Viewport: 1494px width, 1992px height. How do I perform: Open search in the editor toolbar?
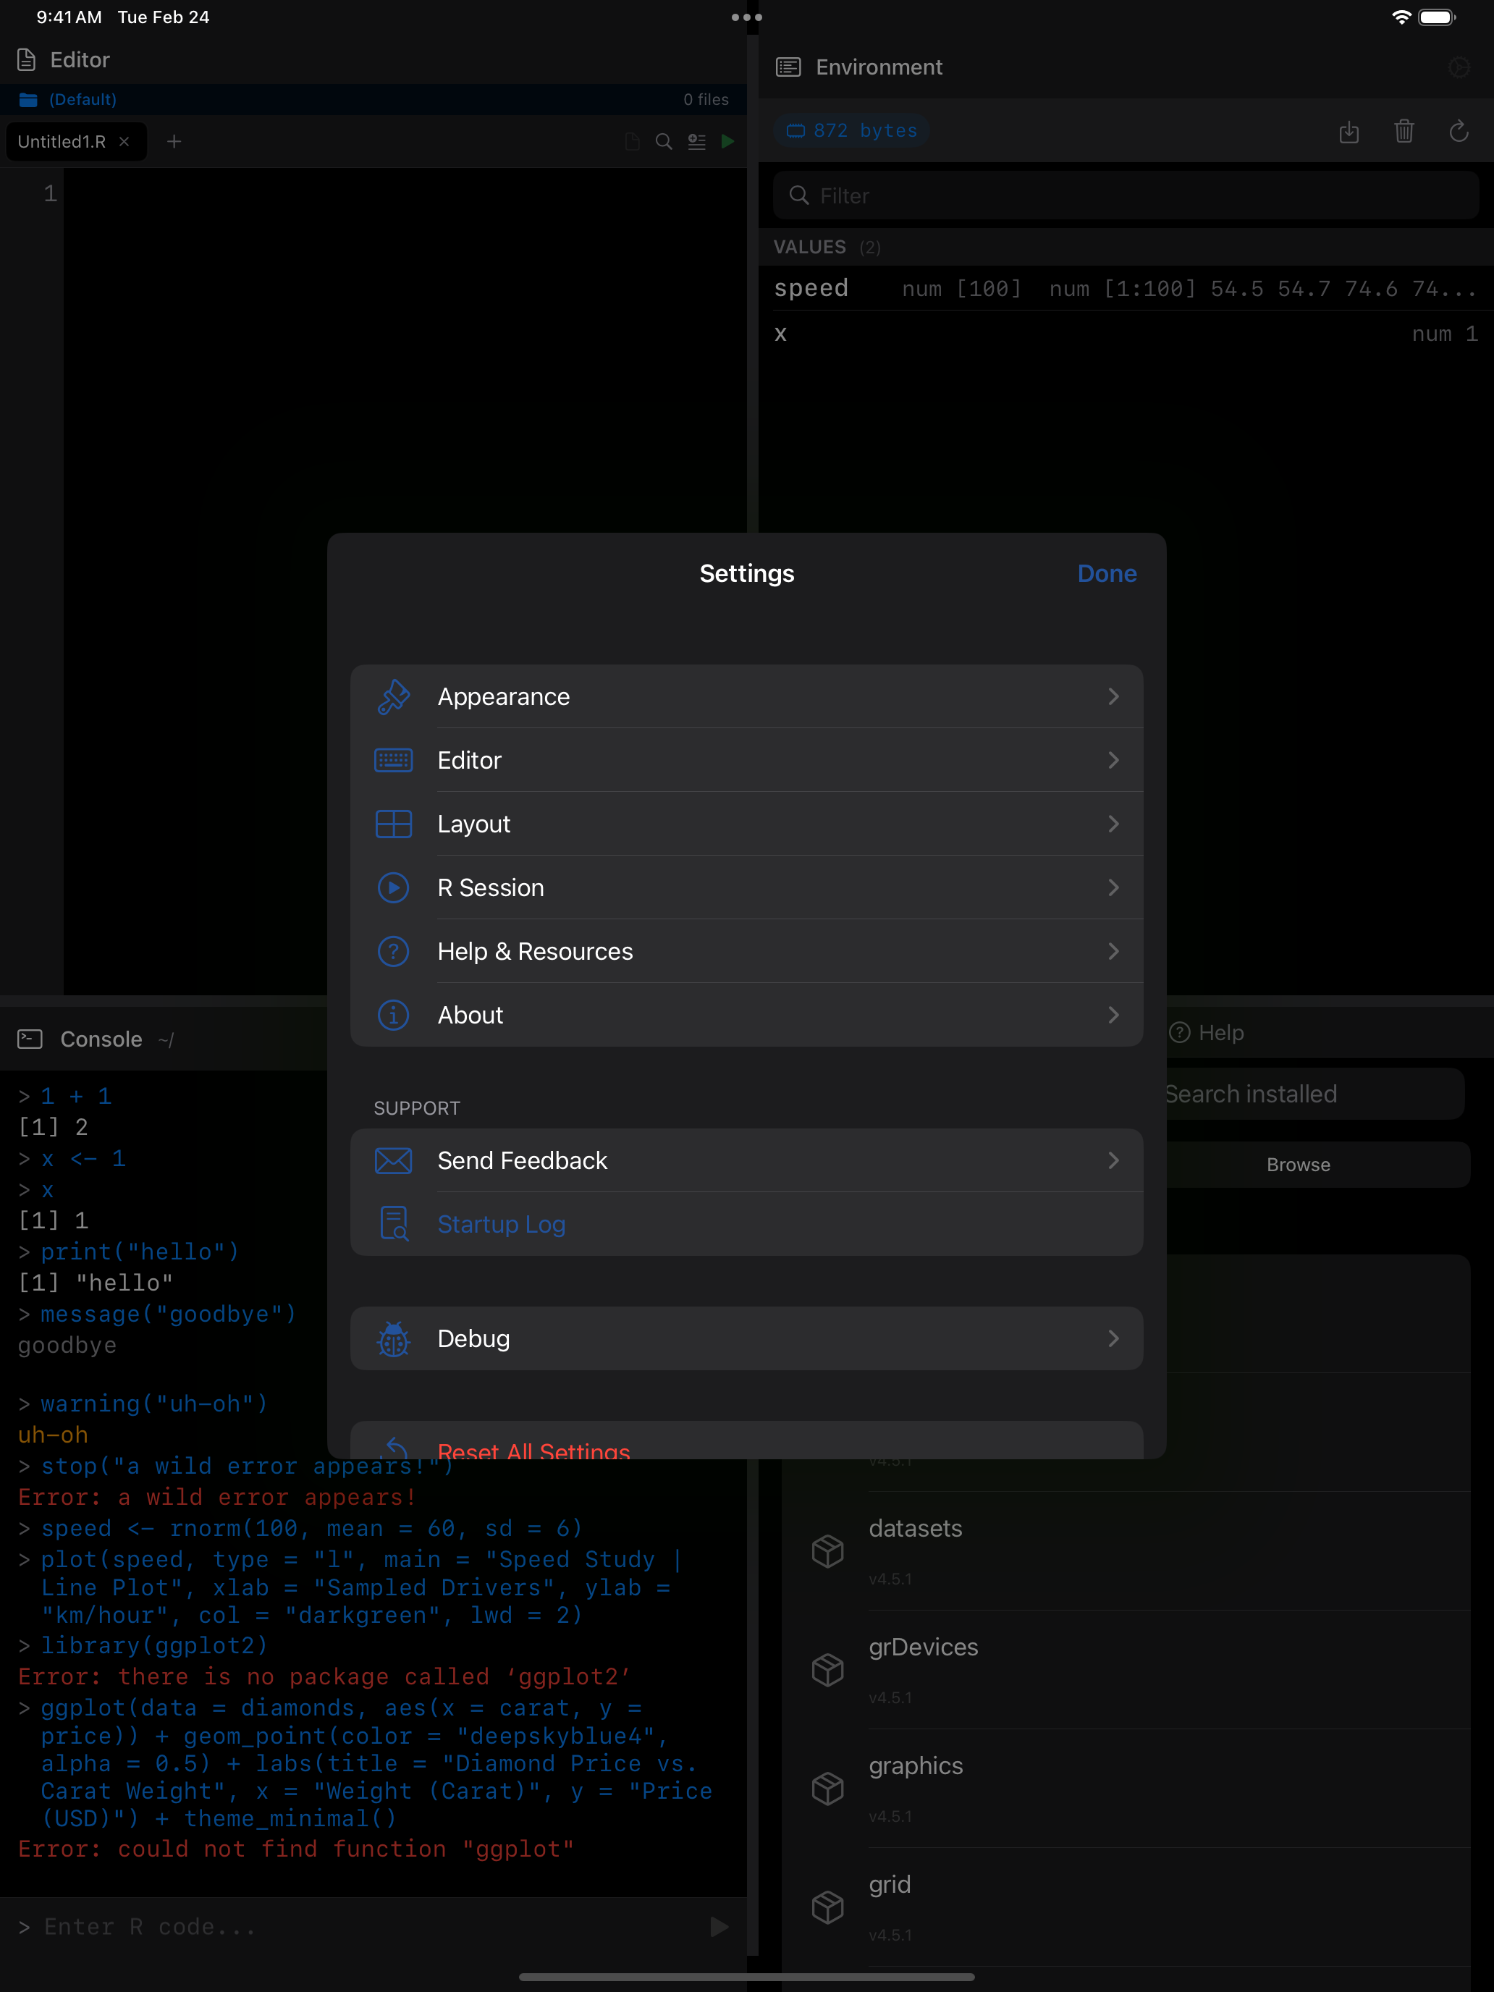[x=663, y=141]
